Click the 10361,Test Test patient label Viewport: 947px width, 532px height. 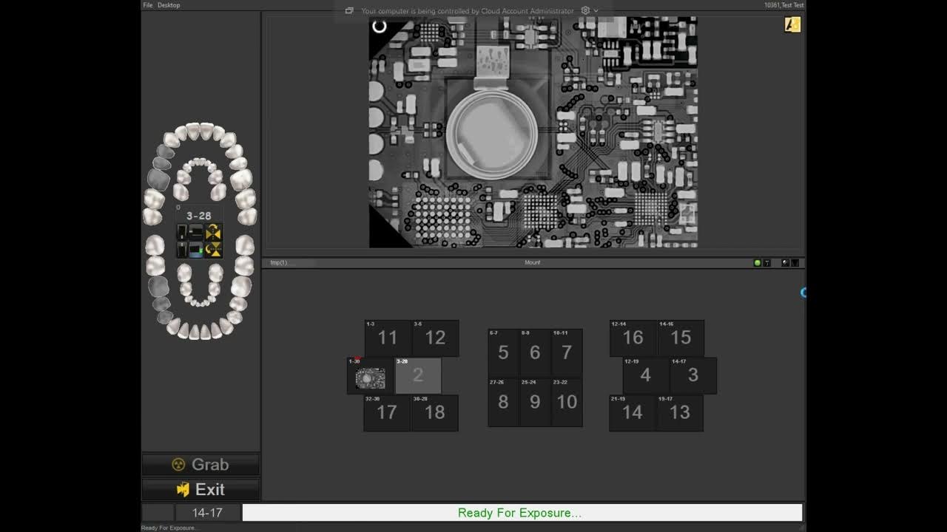[783, 5]
